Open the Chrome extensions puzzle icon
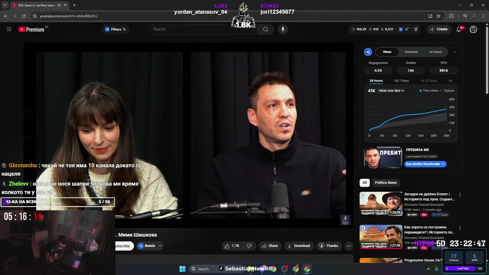Screen dimensions: 489x275 click(452, 16)
